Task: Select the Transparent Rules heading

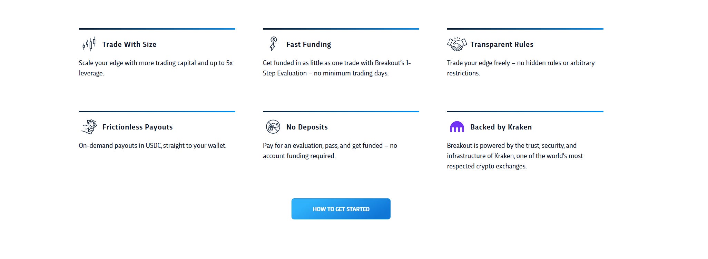Action: click(x=502, y=44)
